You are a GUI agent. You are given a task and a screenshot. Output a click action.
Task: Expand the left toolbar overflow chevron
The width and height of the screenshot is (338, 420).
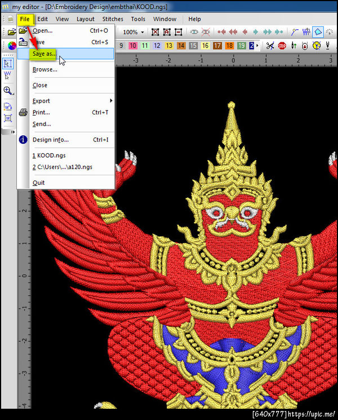coord(12,132)
